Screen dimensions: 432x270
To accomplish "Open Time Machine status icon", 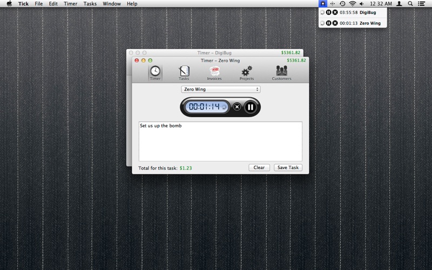I will coord(342,4).
